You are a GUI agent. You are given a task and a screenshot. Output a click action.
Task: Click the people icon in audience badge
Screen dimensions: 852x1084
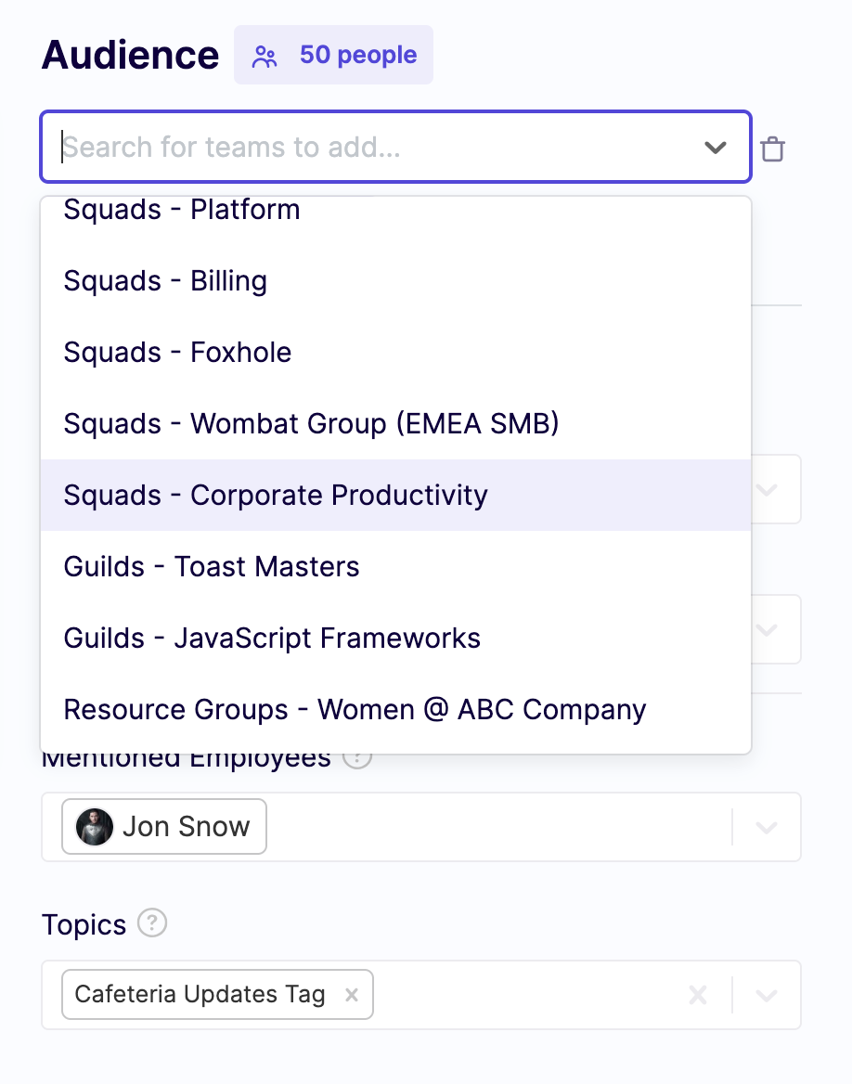point(265,56)
